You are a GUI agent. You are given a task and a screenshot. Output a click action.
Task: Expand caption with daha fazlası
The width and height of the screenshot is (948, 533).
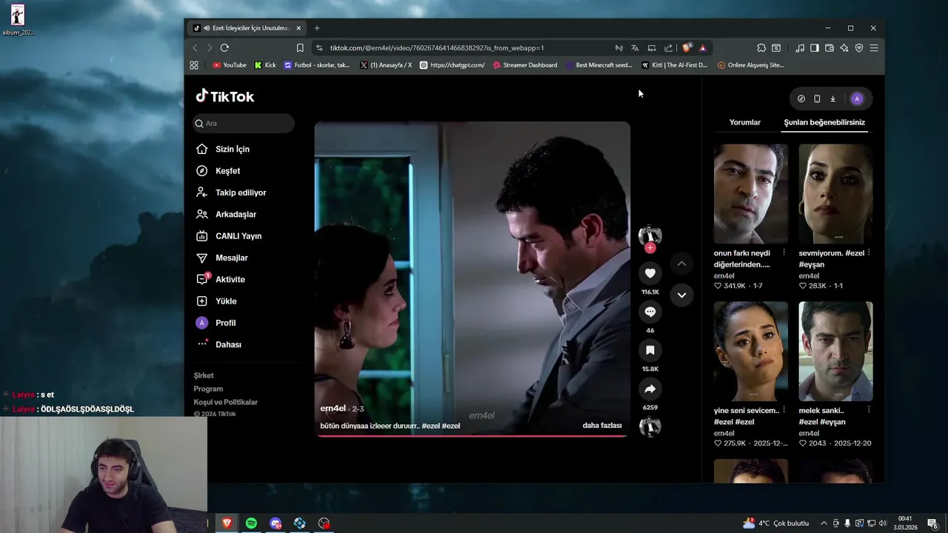tap(602, 426)
